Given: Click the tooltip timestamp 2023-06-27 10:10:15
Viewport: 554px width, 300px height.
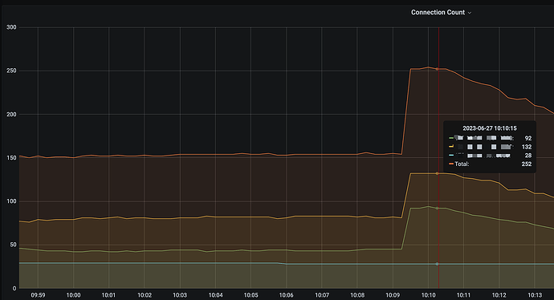Looking at the screenshot, I should pyautogui.click(x=490, y=128).
